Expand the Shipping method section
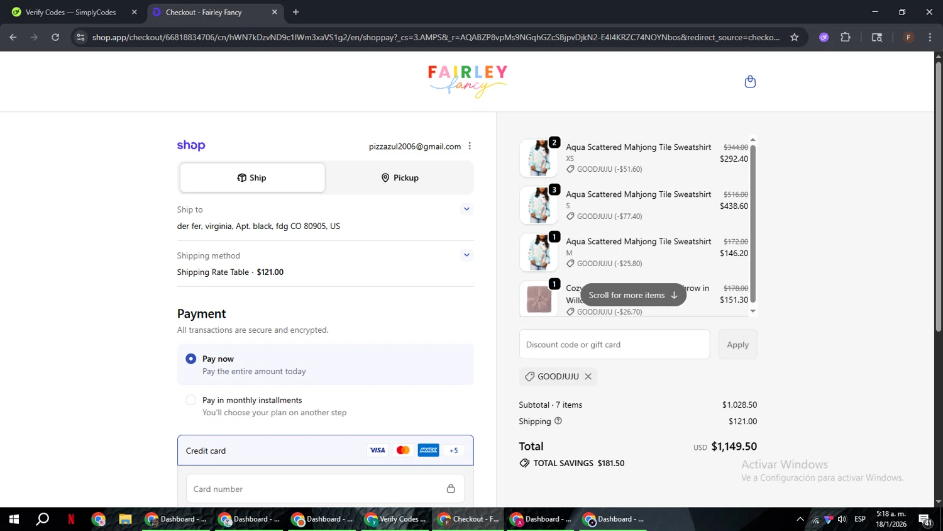The width and height of the screenshot is (943, 531). [x=466, y=255]
